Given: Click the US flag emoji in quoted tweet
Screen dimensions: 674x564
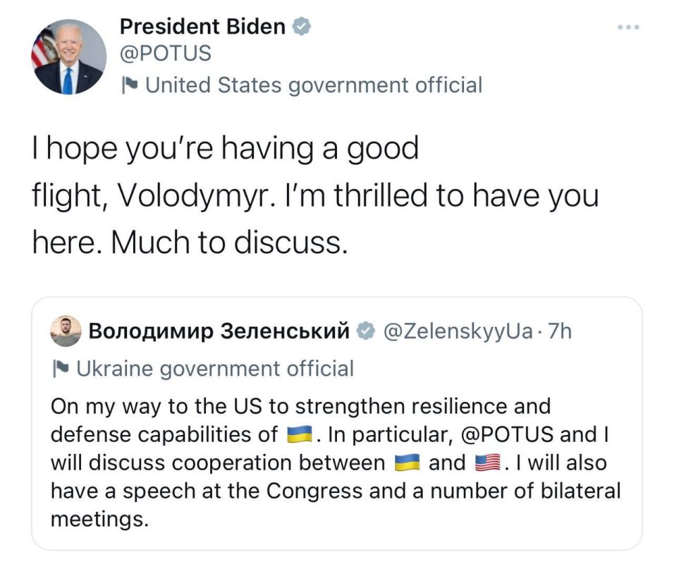Looking at the screenshot, I should click(x=487, y=462).
